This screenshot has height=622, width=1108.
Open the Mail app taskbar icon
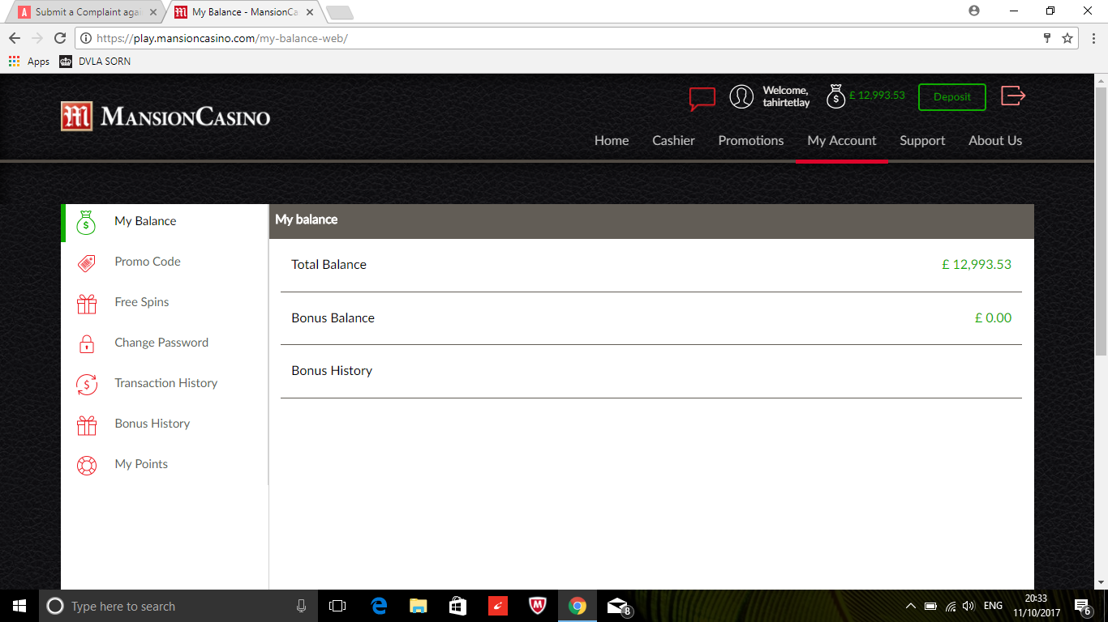pos(618,606)
